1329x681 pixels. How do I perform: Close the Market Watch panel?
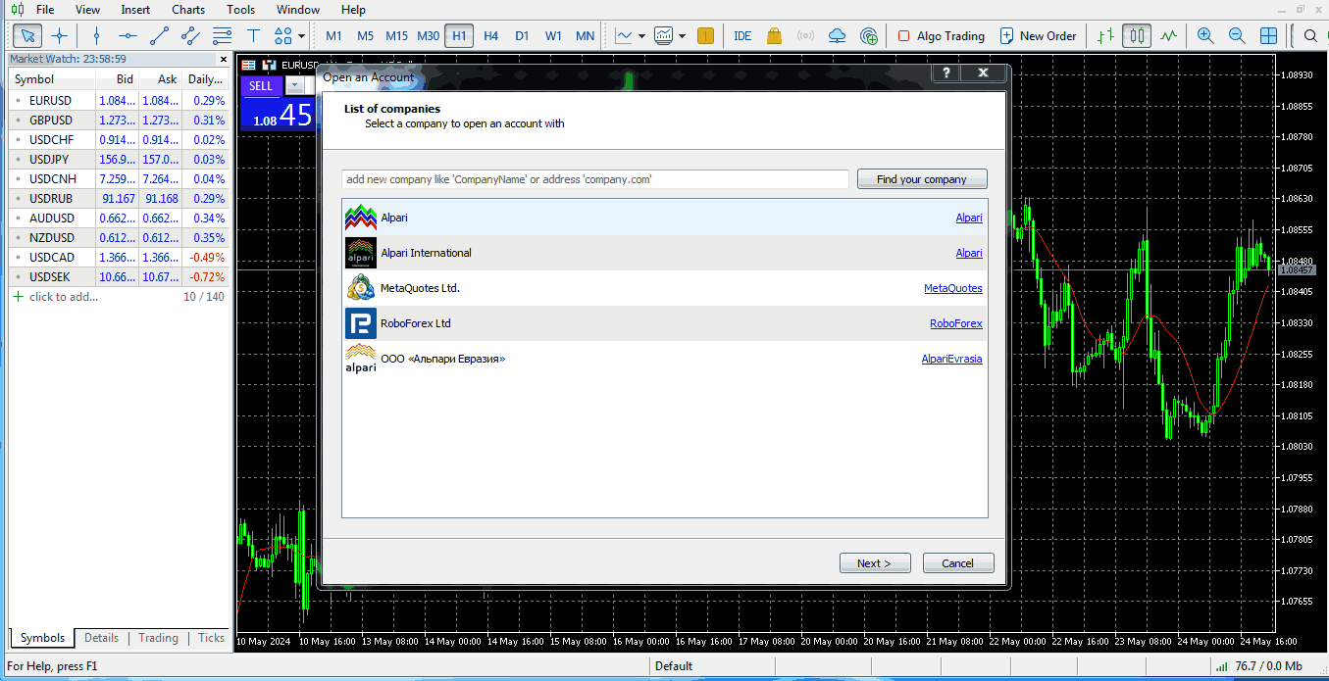[x=224, y=59]
